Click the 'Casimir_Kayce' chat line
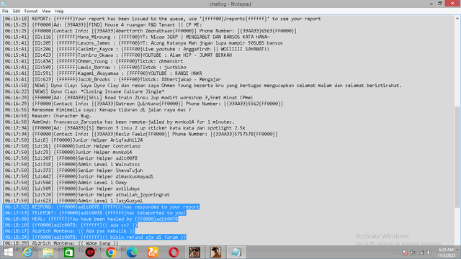The width and height of the screenshot is (461, 259). click(136, 49)
